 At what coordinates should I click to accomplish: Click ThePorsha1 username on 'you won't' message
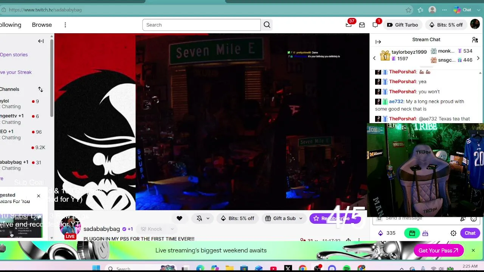coord(402,92)
